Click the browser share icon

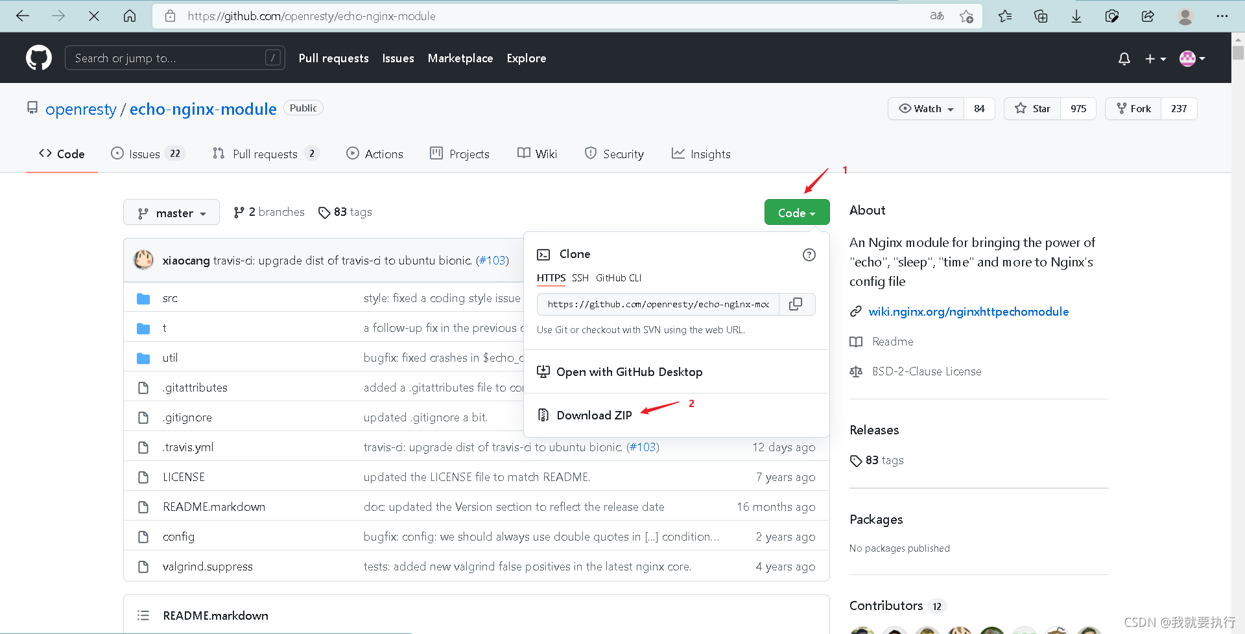pos(1148,16)
